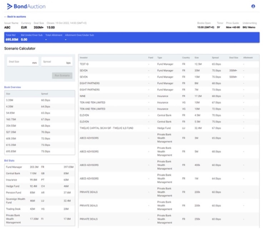Sort by Type column header
The image size is (264, 229).
[160, 58]
